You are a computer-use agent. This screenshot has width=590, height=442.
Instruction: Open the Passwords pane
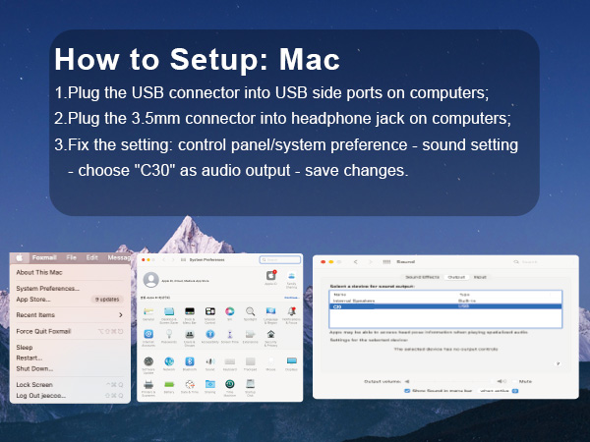169,334
